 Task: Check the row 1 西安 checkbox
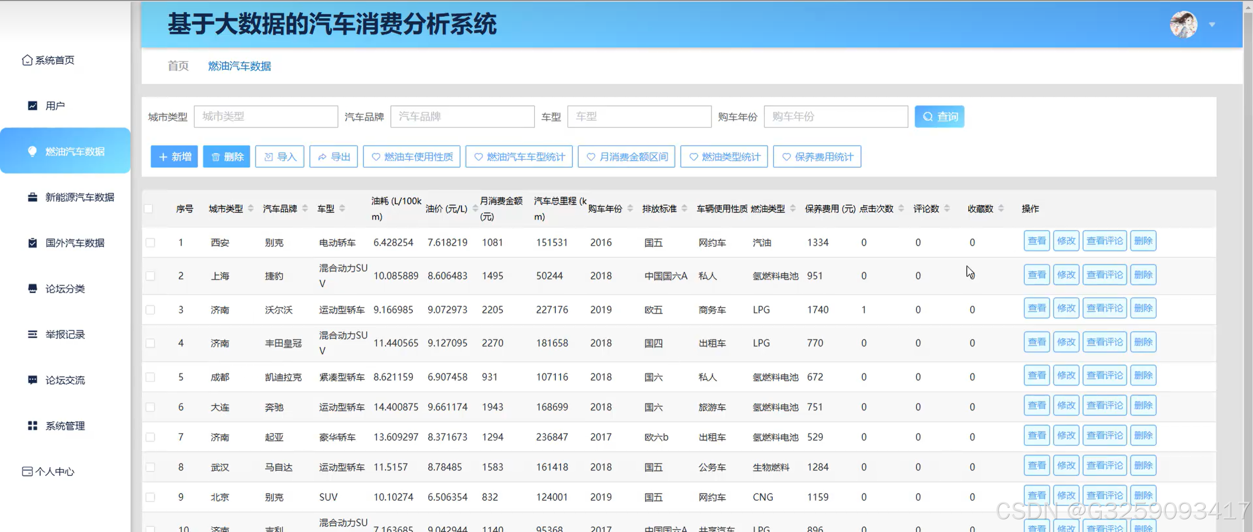click(150, 243)
